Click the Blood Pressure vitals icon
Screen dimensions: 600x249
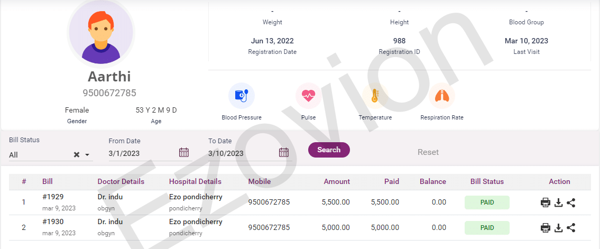tap(242, 96)
